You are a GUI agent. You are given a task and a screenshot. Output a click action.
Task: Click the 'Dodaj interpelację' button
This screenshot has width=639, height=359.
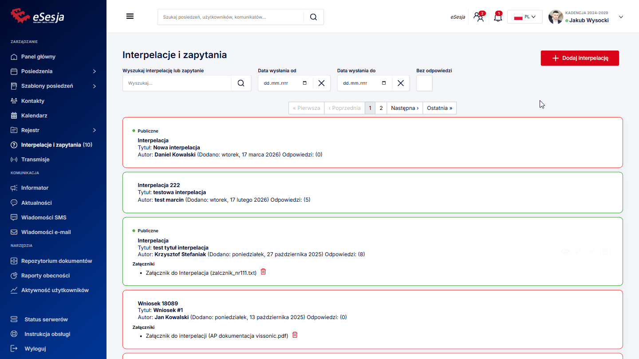tap(580, 58)
